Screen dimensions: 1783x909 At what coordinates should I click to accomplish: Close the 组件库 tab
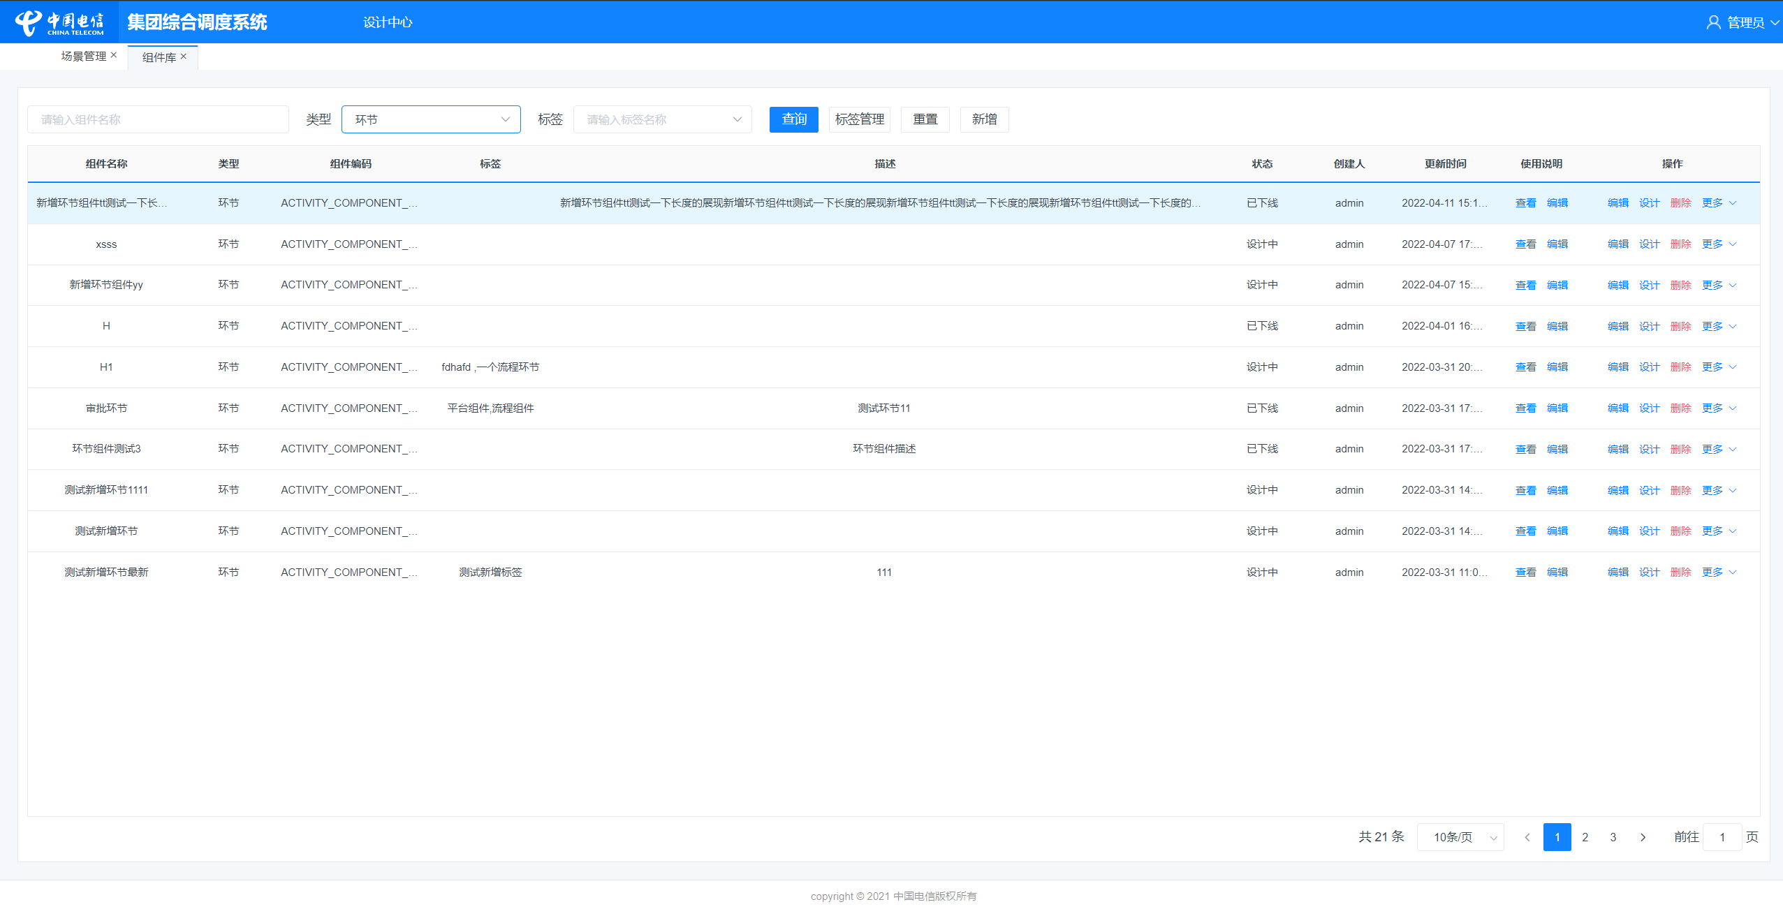pos(184,57)
